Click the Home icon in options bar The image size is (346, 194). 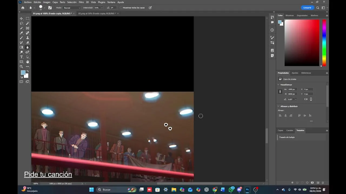click(x=23, y=8)
